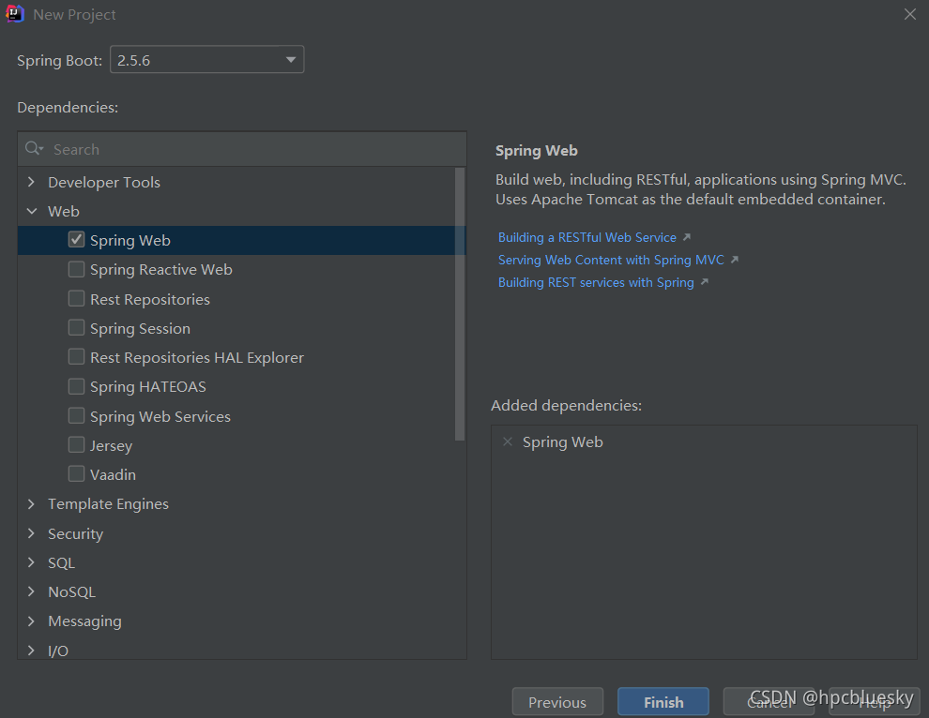Viewport: 929px width, 718px height.
Task: Click the Previous button
Action: click(557, 702)
